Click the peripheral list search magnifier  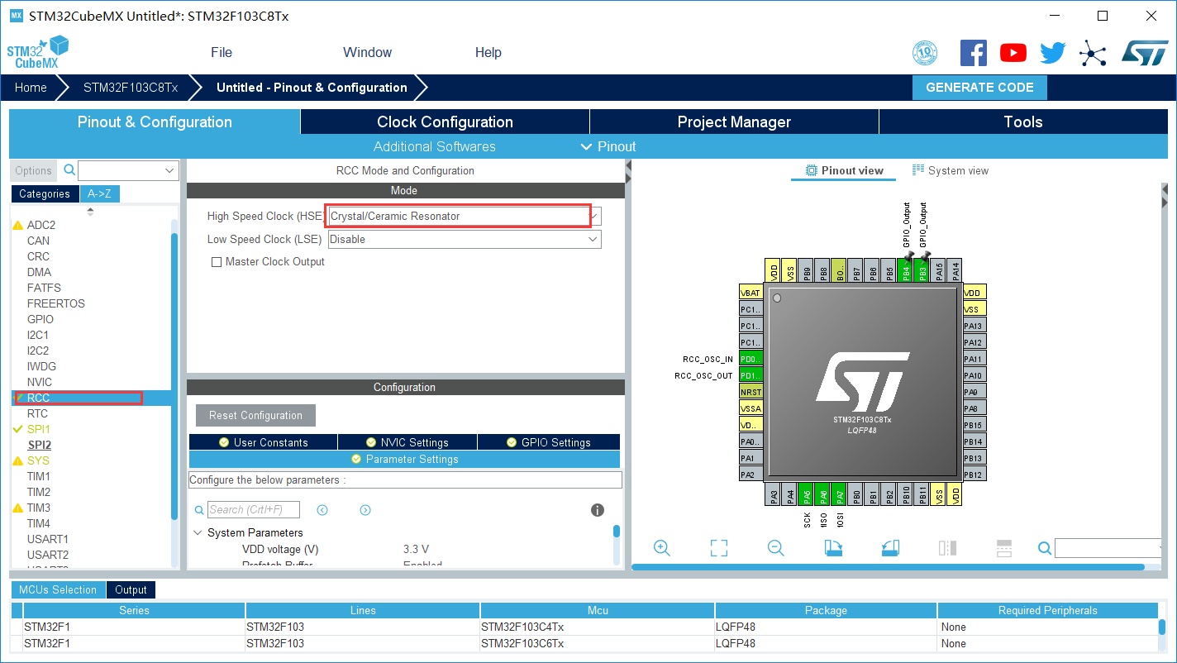coord(70,170)
